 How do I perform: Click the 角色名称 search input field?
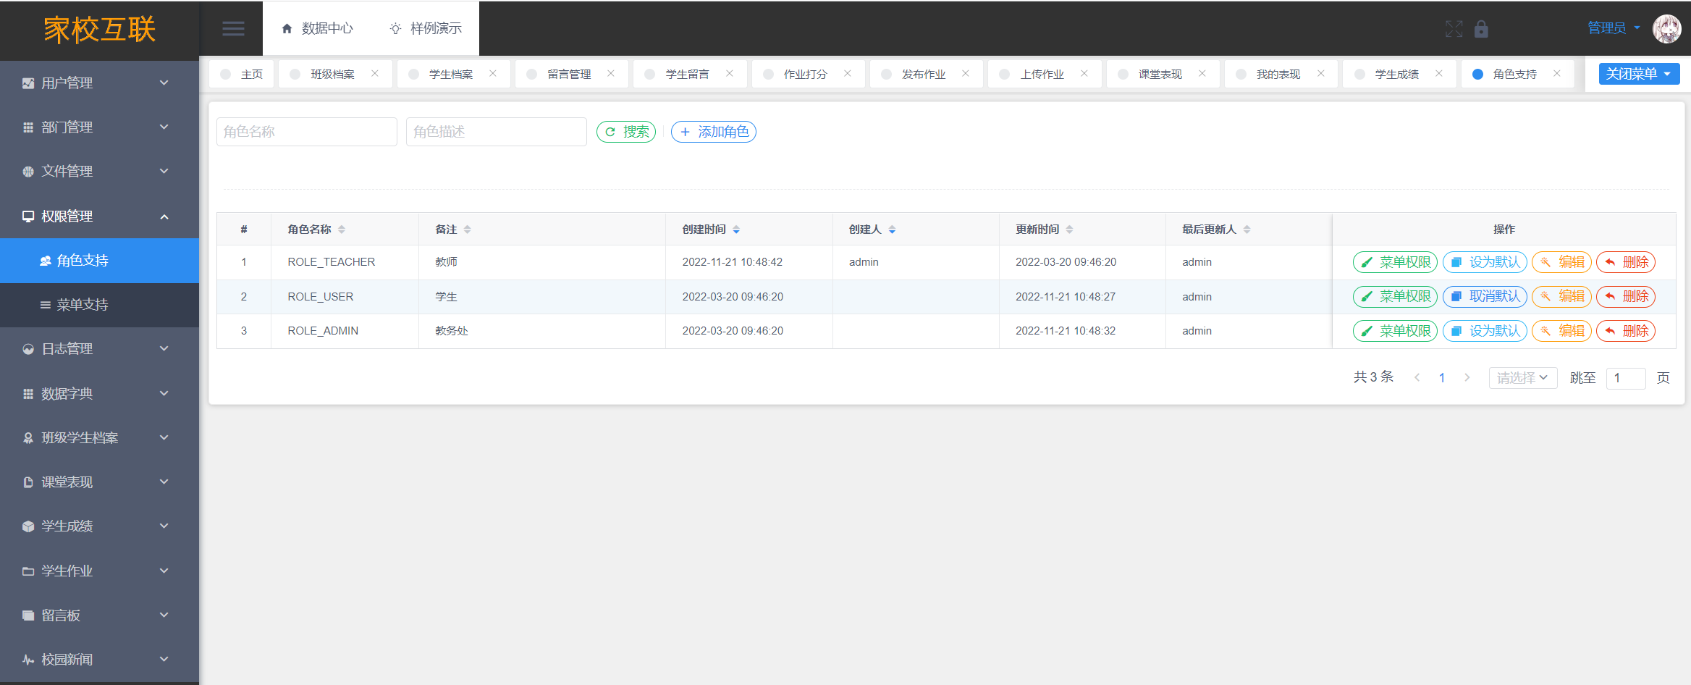point(306,132)
